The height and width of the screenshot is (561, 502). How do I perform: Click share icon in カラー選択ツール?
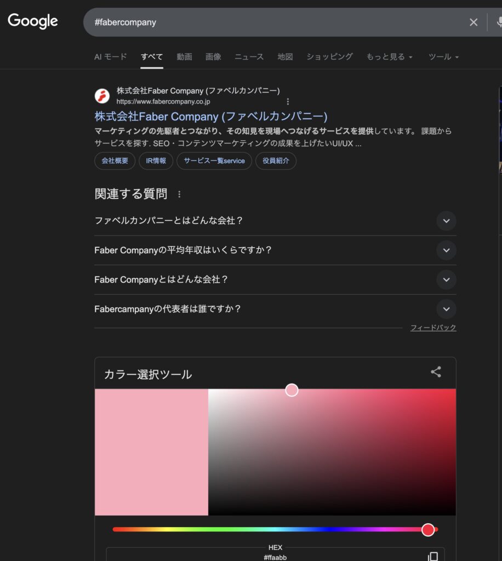click(436, 372)
